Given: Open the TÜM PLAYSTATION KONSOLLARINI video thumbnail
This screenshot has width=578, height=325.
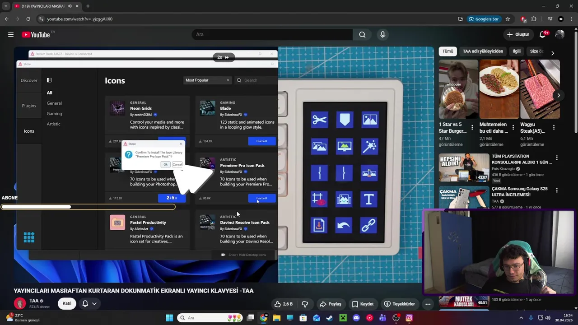Looking at the screenshot, I should [x=464, y=167].
